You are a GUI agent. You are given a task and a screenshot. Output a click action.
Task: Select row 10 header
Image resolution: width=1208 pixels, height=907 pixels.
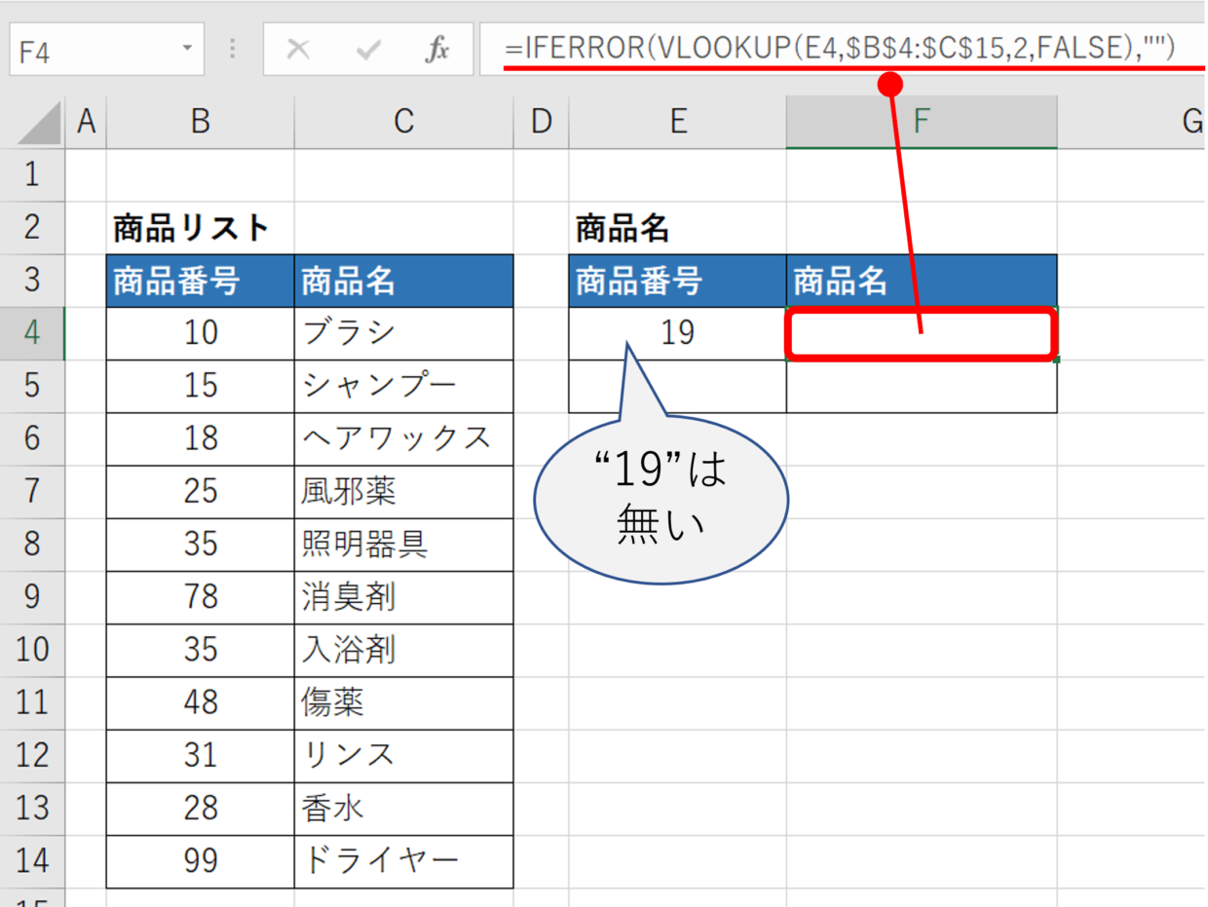click(x=32, y=649)
